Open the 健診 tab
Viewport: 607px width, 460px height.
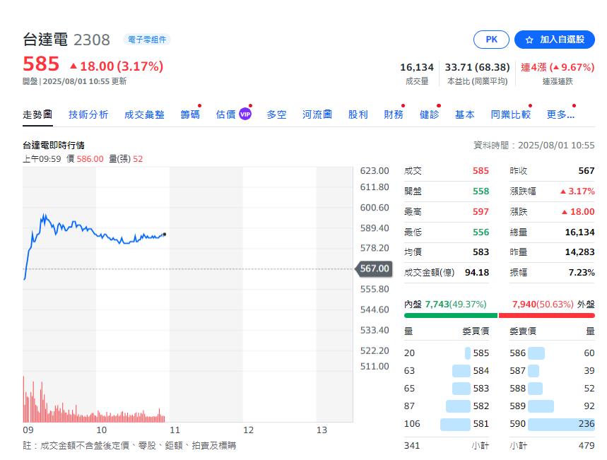(430, 114)
